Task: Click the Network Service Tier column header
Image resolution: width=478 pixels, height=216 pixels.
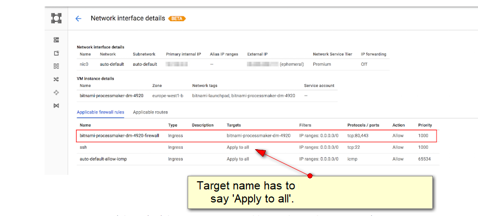Action: [x=333, y=54]
